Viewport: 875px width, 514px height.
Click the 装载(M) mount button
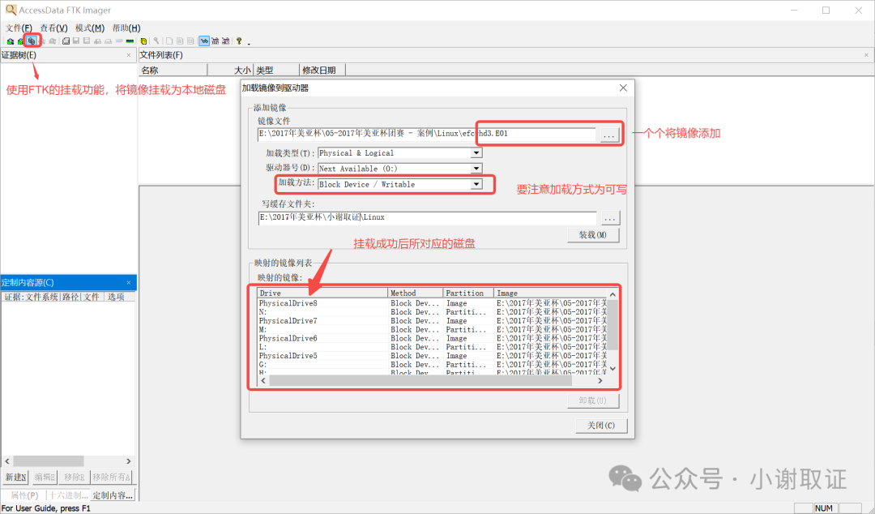click(593, 235)
